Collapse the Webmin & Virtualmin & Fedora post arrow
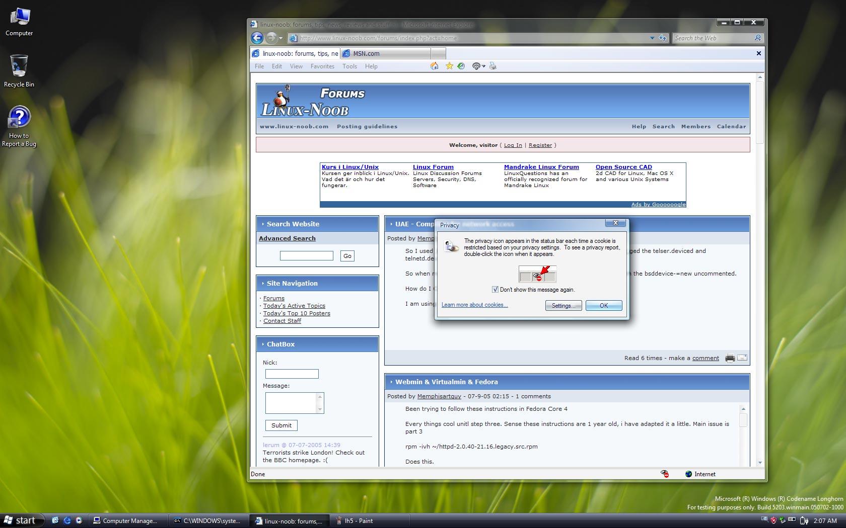The height and width of the screenshot is (528, 846). tap(391, 382)
